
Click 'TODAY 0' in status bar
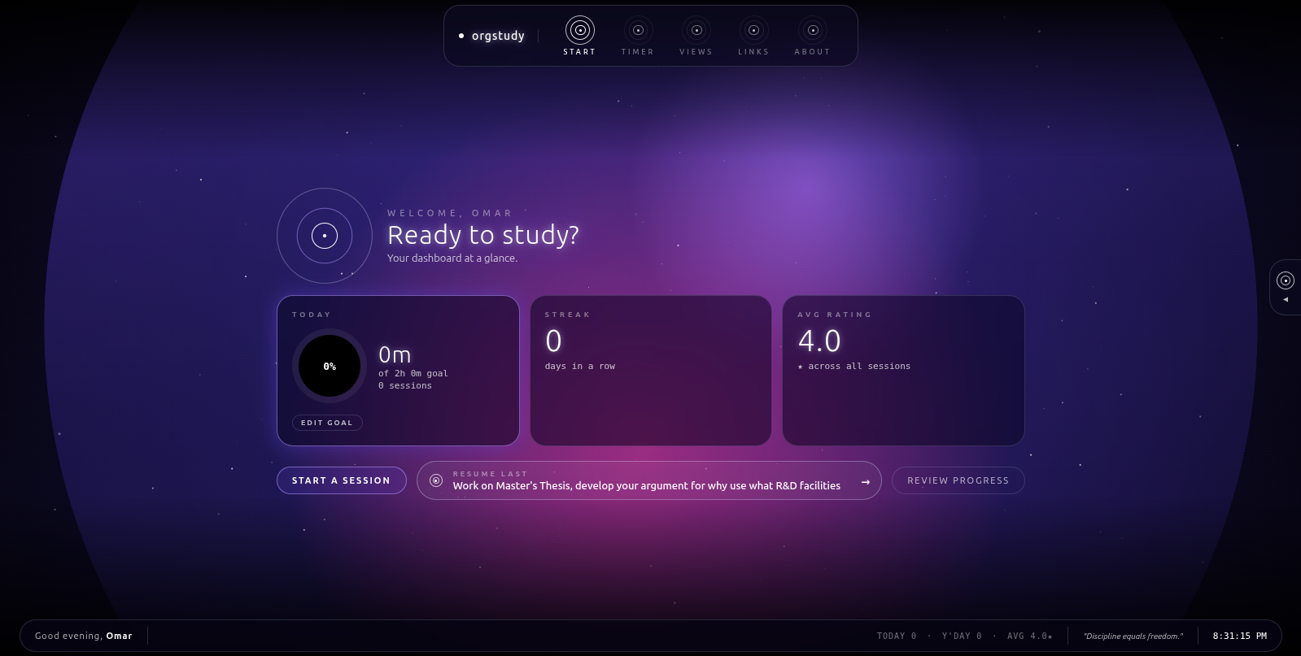(897, 636)
